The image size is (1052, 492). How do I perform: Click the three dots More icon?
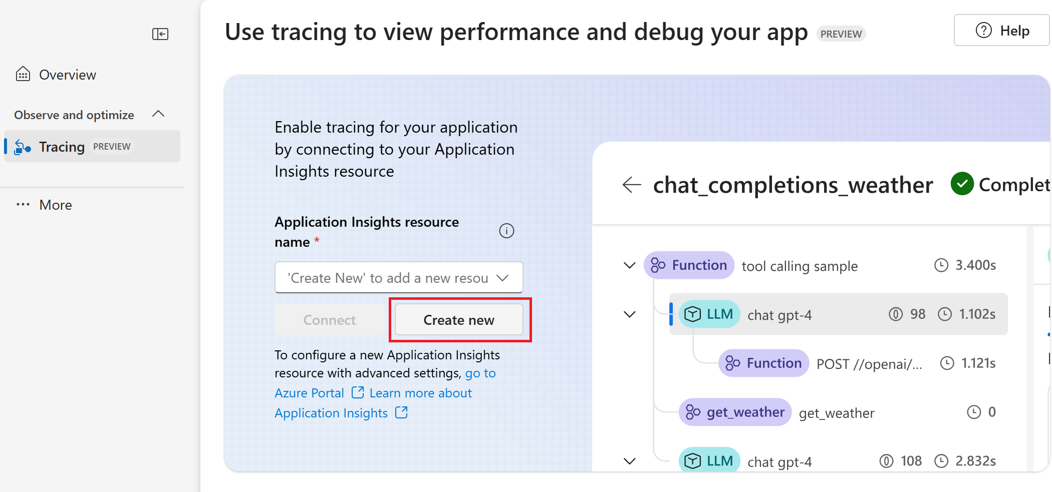[23, 205]
